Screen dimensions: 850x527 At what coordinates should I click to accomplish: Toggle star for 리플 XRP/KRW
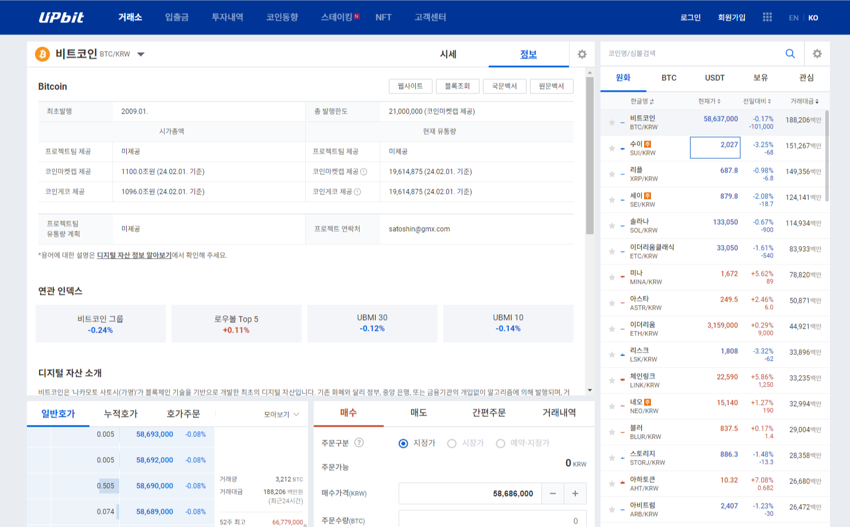click(x=612, y=174)
